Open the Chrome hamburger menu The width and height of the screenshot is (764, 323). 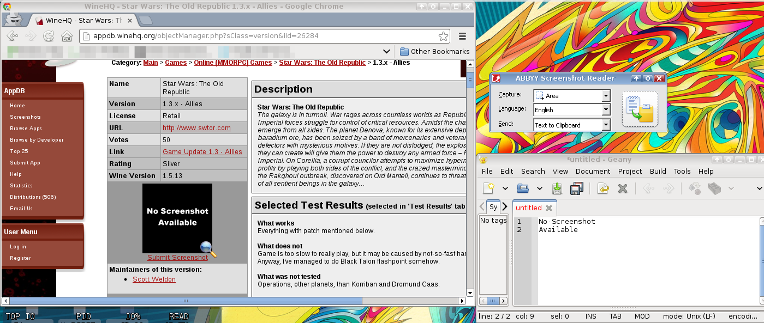point(462,36)
